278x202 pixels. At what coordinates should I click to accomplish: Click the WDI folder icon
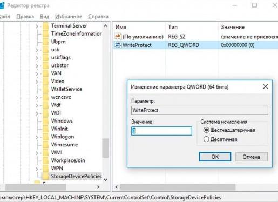[x=46, y=113]
